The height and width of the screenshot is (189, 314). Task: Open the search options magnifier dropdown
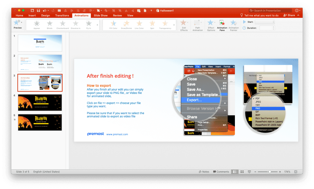pos(251,11)
